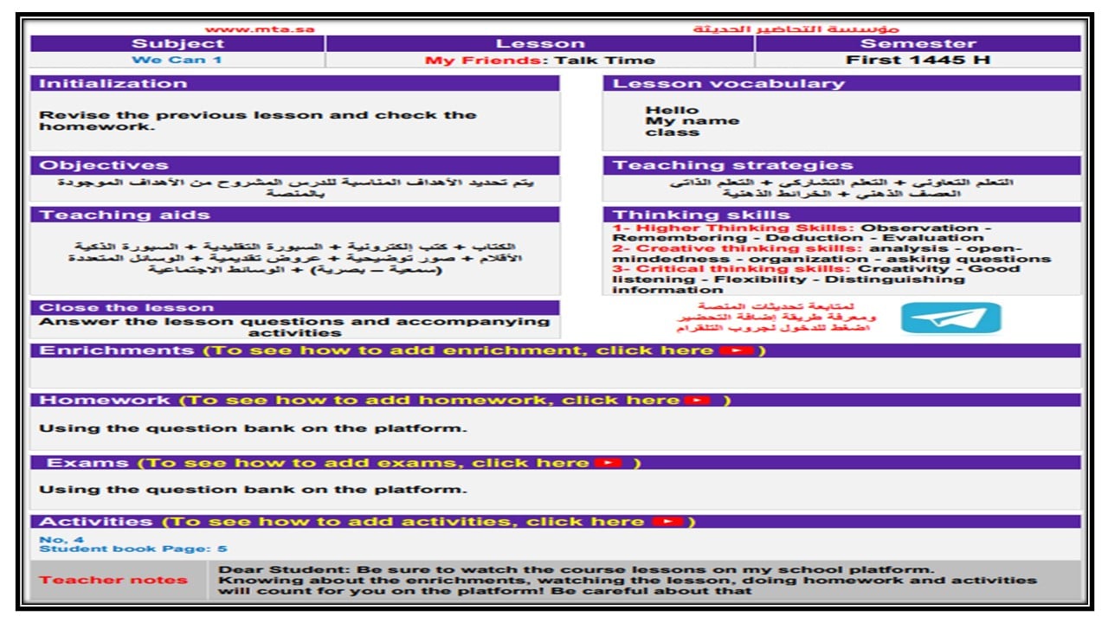Select the Homework text 'Using the question bank'
This screenshot has height=623, width=1108.
253,428
